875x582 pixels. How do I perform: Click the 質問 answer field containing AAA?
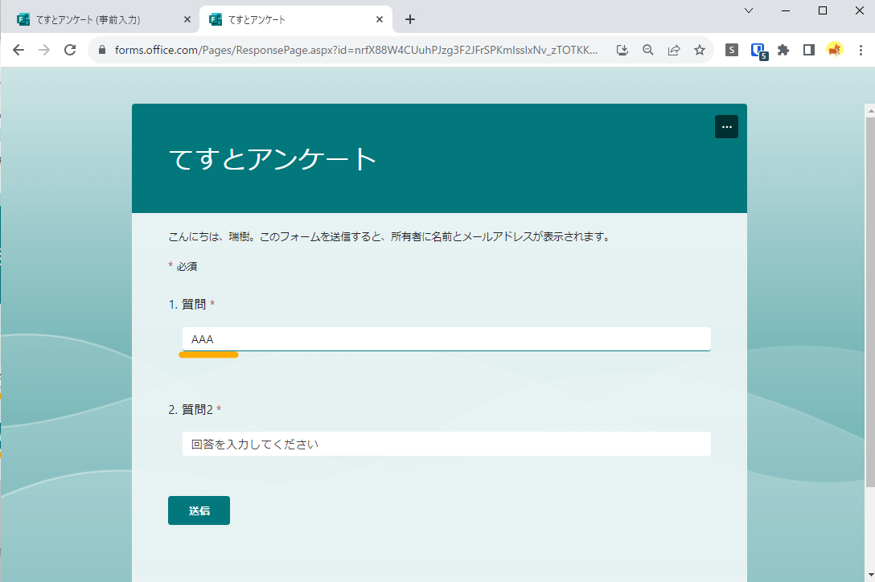(x=446, y=339)
